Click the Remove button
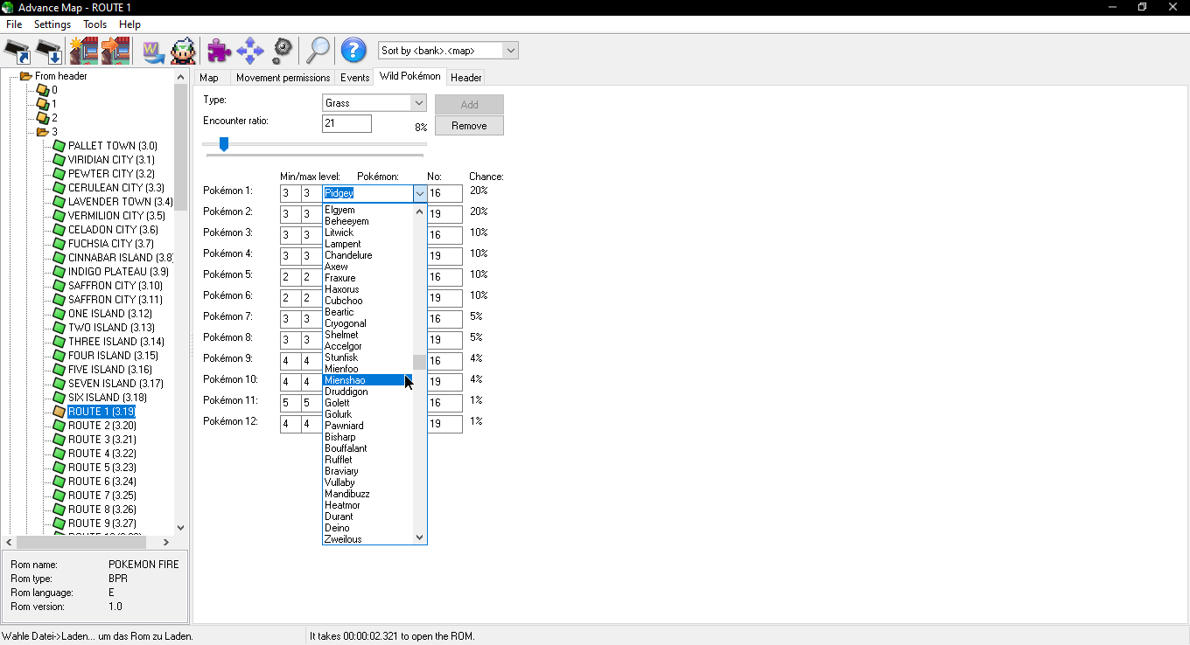This screenshot has height=645, width=1190. pyautogui.click(x=469, y=126)
